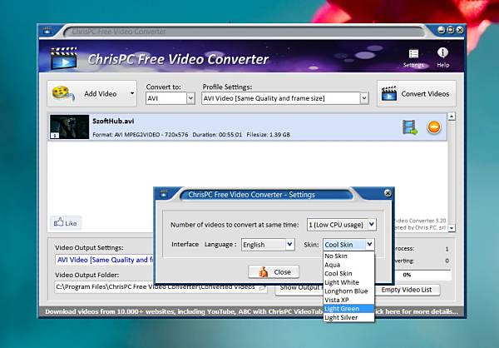Click the browse icon beside output folder path

click(263, 287)
